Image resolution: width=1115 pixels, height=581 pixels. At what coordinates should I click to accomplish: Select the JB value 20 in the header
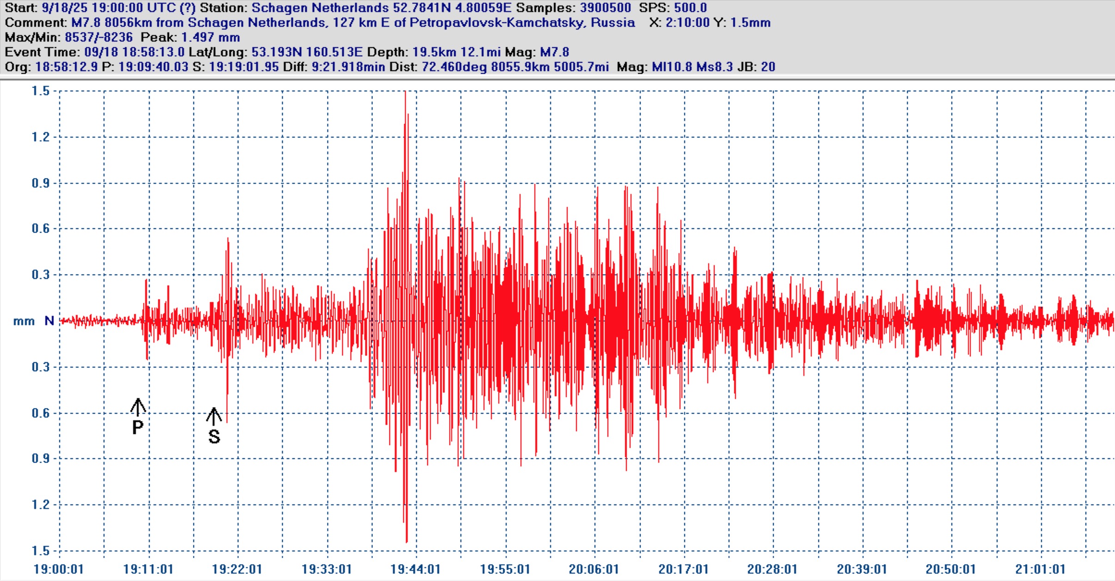click(768, 67)
